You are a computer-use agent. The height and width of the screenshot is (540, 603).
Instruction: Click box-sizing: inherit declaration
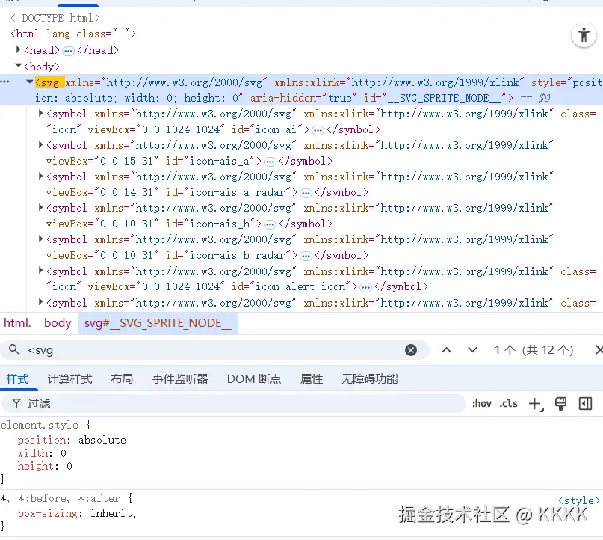pyautogui.click(x=77, y=513)
